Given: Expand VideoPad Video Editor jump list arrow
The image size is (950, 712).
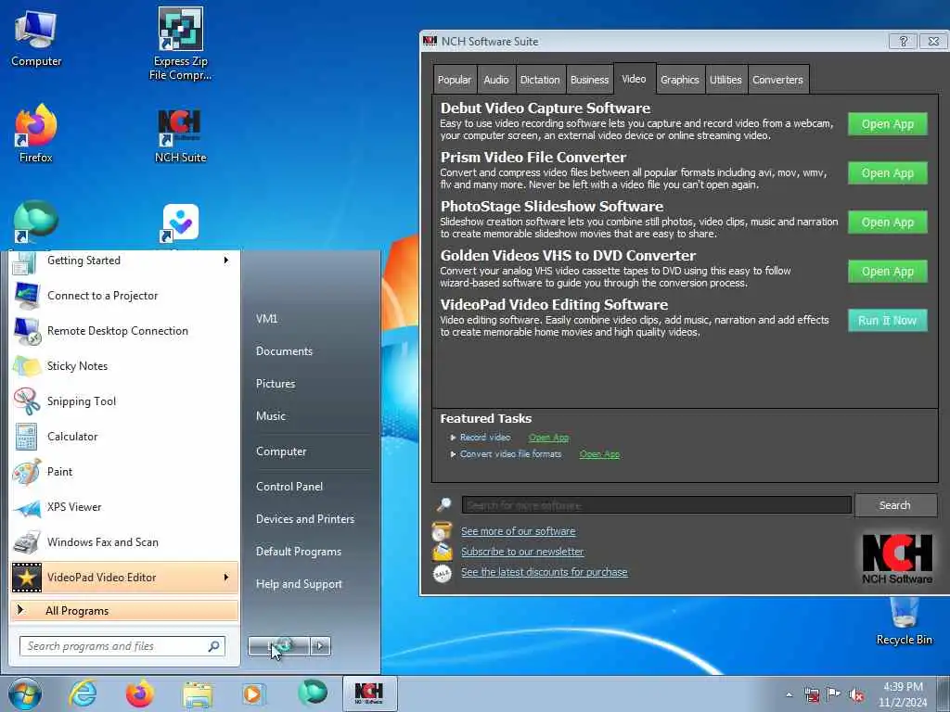Looking at the screenshot, I should pos(226,577).
